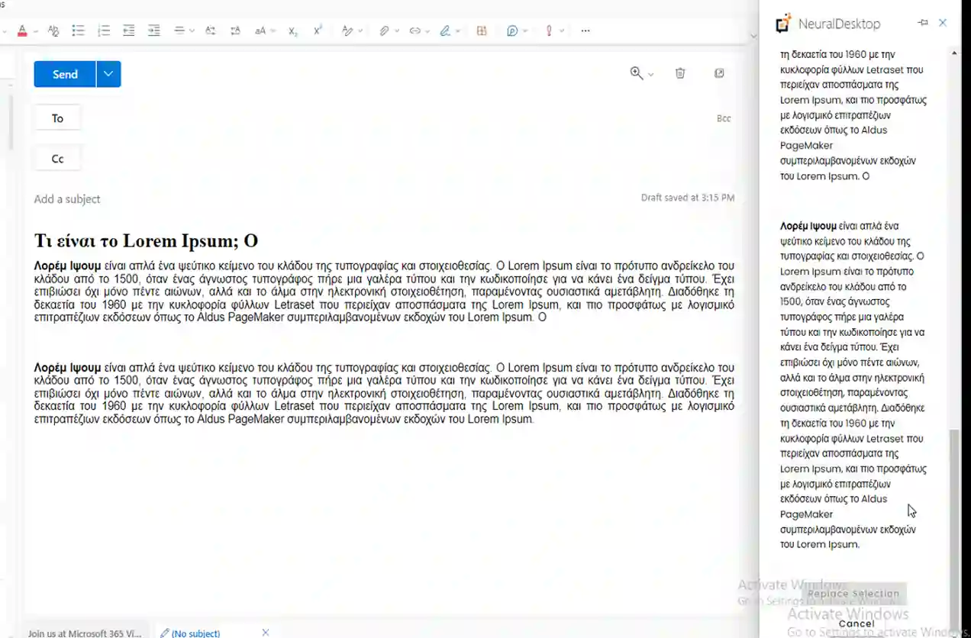The height and width of the screenshot is (638, 971).
Task: Click the insert link icon
Action: (415, 31)
